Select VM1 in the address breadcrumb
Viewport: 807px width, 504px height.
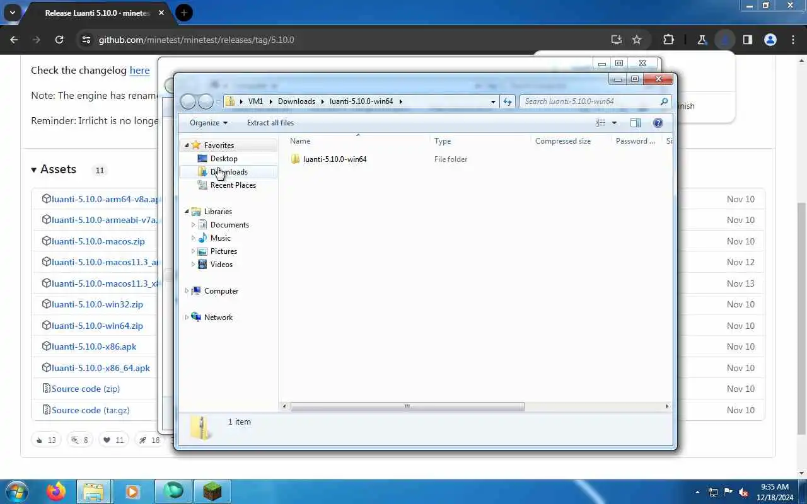click(x=255, y=101)
